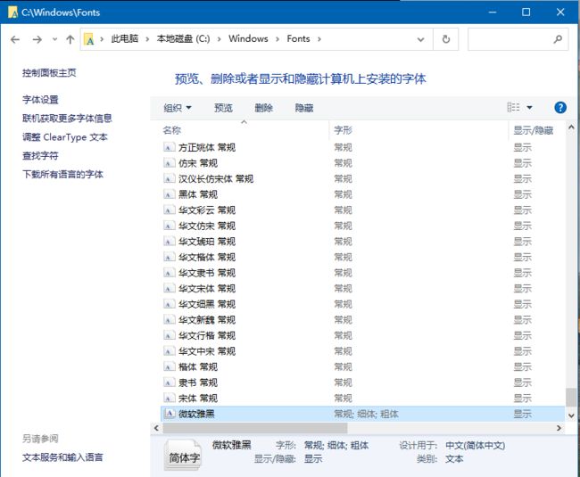Screen dimensions: 580x477
Task: Click the horizontal scrollbar thumb
Action: click(x=255, y=428)
